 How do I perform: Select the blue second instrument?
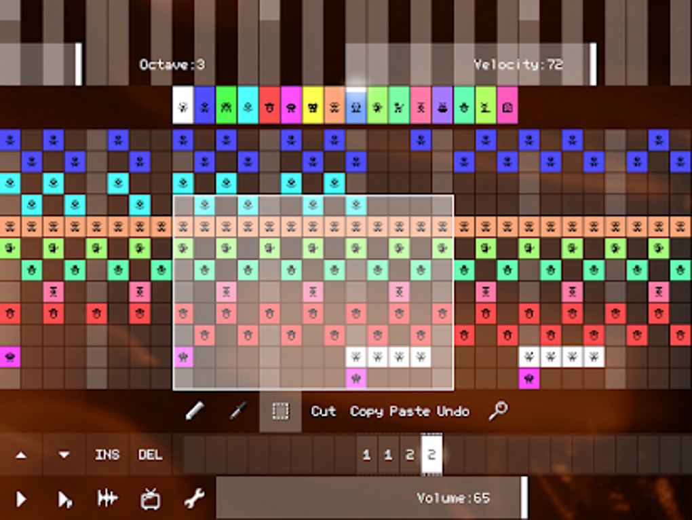pos(205,107)
